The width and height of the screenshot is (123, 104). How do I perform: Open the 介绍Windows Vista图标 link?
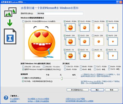(75, 99)
